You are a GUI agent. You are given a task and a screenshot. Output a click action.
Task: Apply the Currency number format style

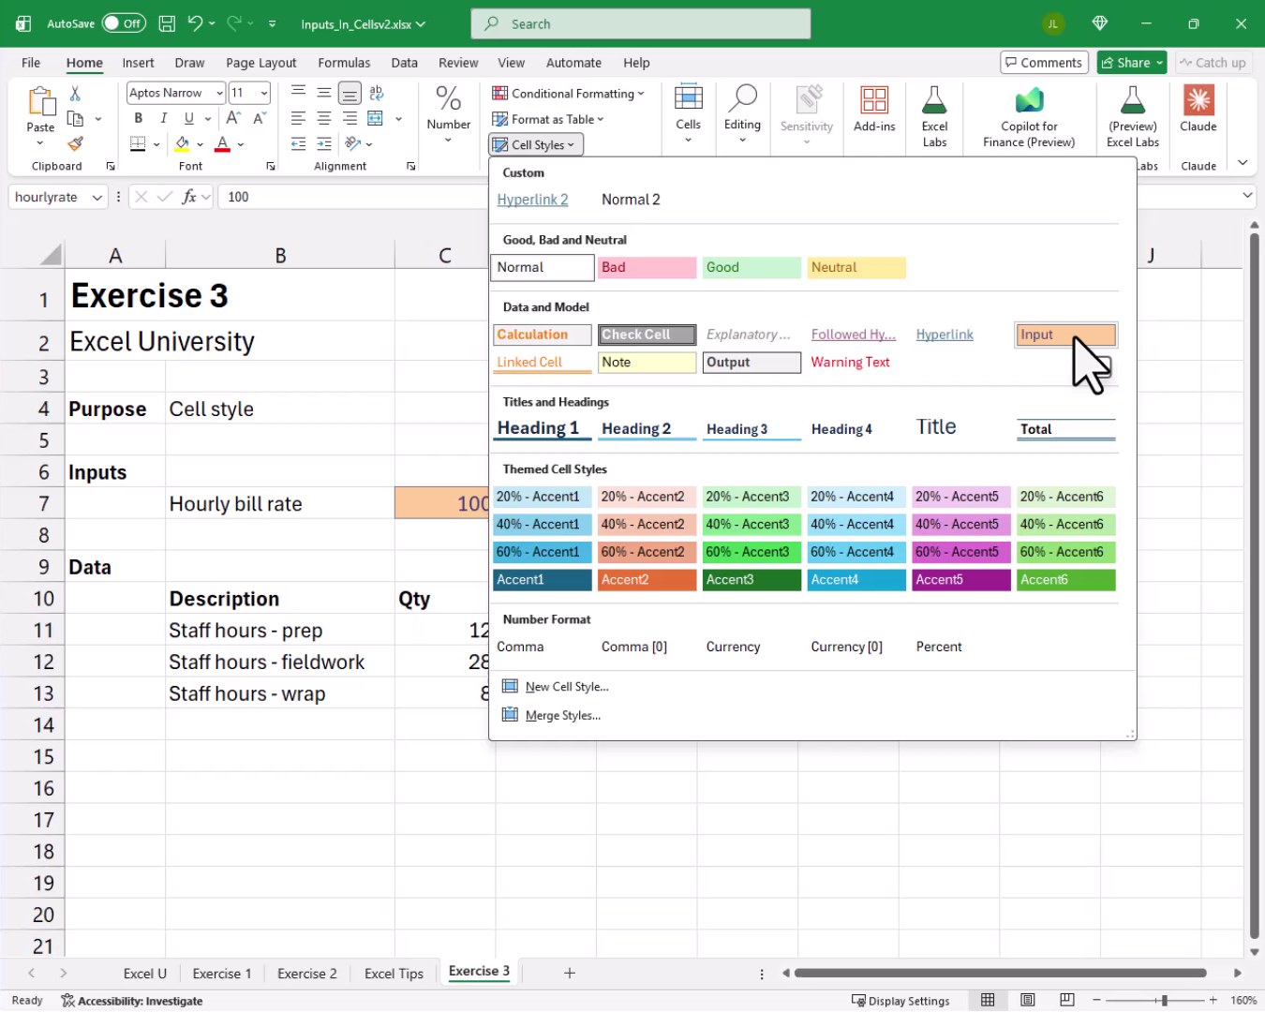tap(733, 647)
